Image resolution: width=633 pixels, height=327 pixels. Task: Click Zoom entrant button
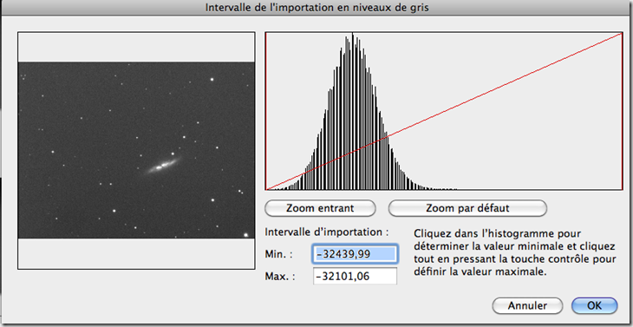click(320, 208)
